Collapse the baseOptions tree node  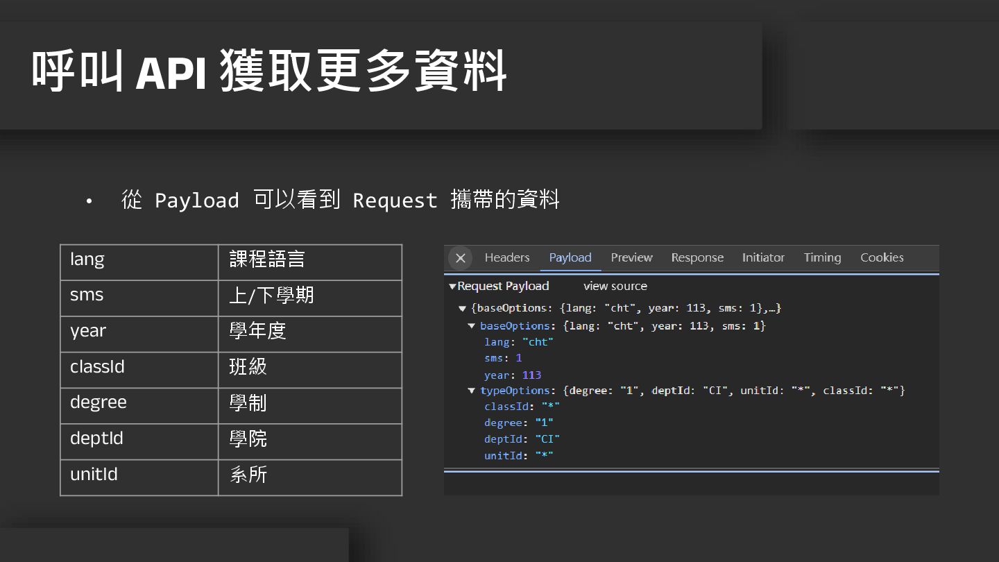tap(472, 326)
